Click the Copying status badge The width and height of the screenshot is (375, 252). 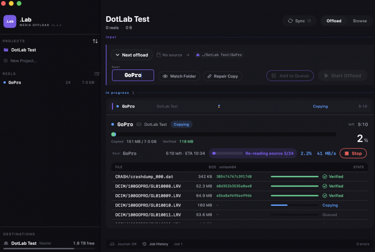tap(181, 124)
